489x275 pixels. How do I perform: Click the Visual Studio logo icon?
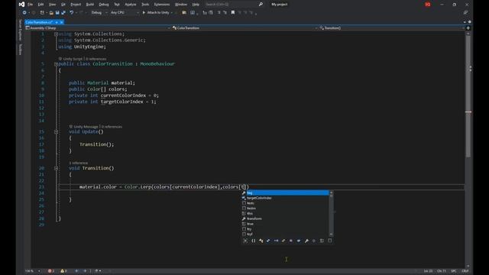pos(21,5)
